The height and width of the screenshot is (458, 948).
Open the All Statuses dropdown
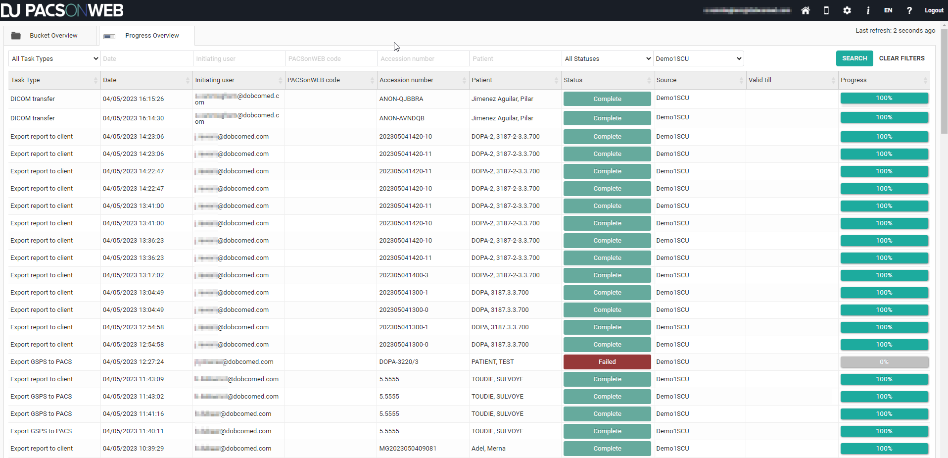pos(608,58)
